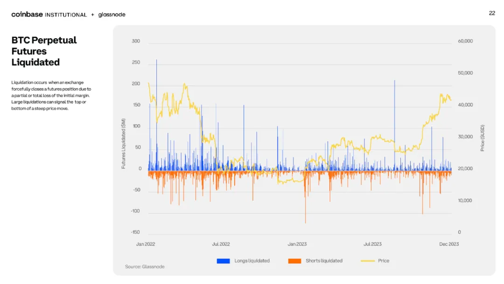Select the "Longs liquidated" legend label
Viewport: 504px width, 284px height.
click(x=252, y=261)
